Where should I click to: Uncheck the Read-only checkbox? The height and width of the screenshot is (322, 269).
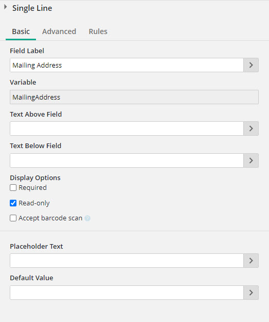(13, 203)
